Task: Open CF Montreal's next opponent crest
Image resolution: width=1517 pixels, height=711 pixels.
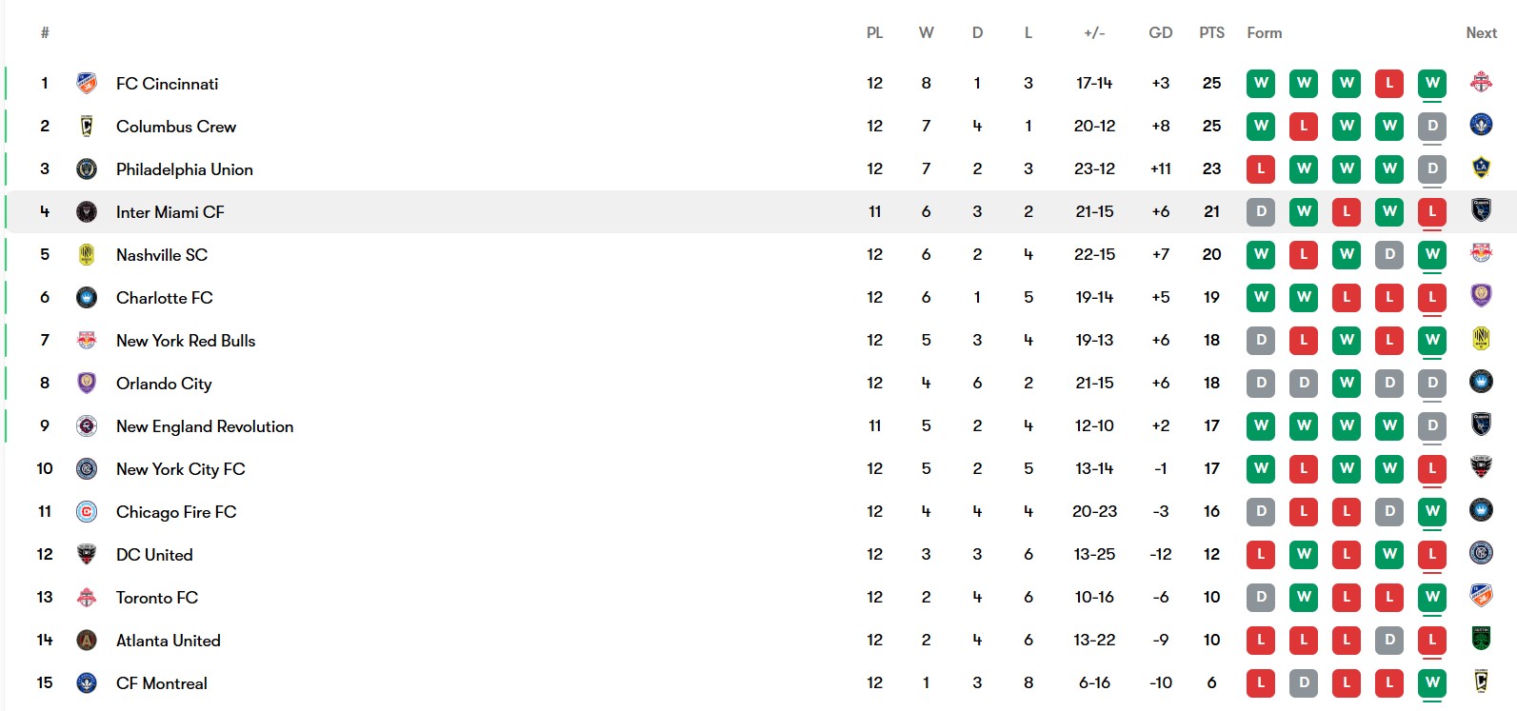Action: coord(1481,681)
